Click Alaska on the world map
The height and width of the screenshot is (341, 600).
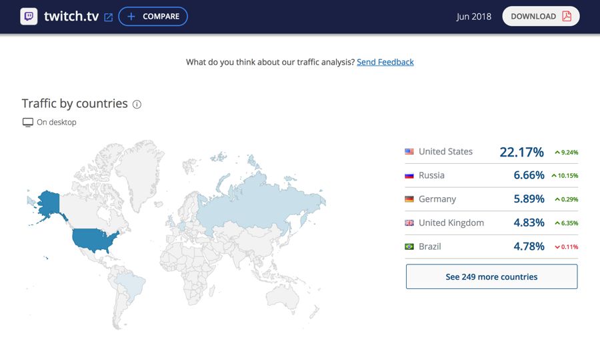[49, 202]
